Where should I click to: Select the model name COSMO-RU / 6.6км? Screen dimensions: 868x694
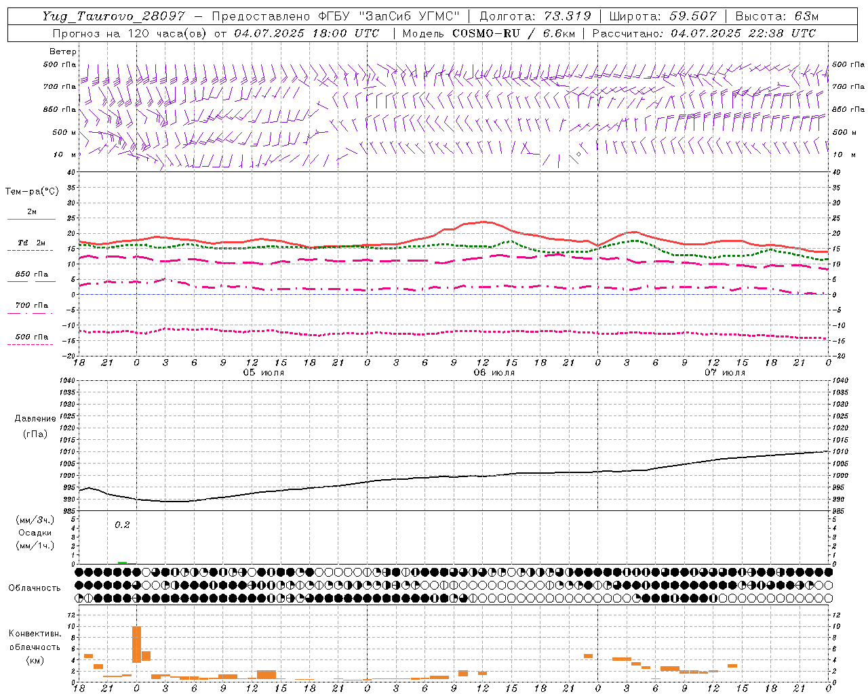coord(513,33)
